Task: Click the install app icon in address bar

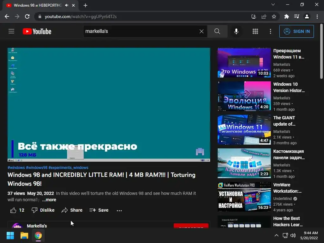Action: point(253,16)
